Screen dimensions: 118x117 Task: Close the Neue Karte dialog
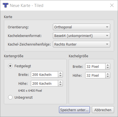pyautogui.click(x=112, y=5)
